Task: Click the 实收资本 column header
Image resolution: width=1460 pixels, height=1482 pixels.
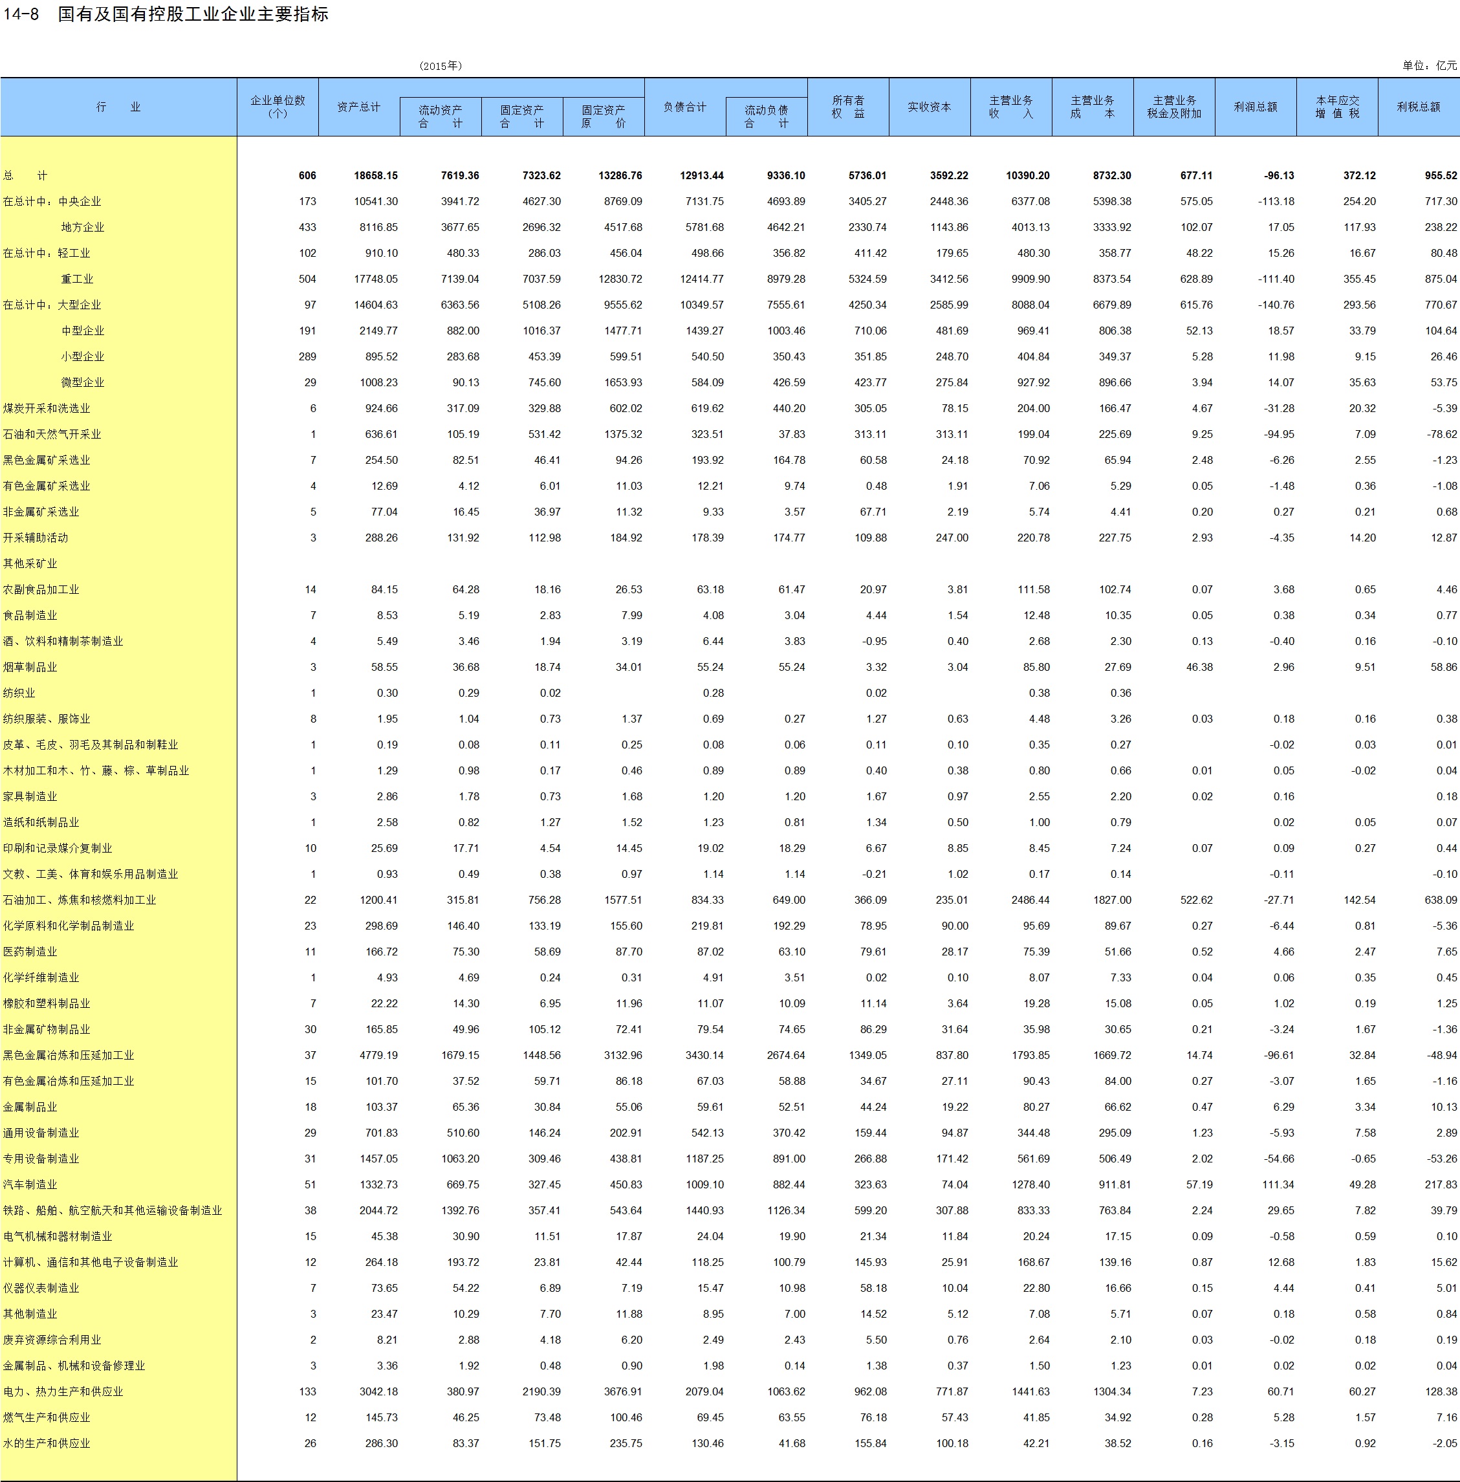Action: [x=929, y=107]
